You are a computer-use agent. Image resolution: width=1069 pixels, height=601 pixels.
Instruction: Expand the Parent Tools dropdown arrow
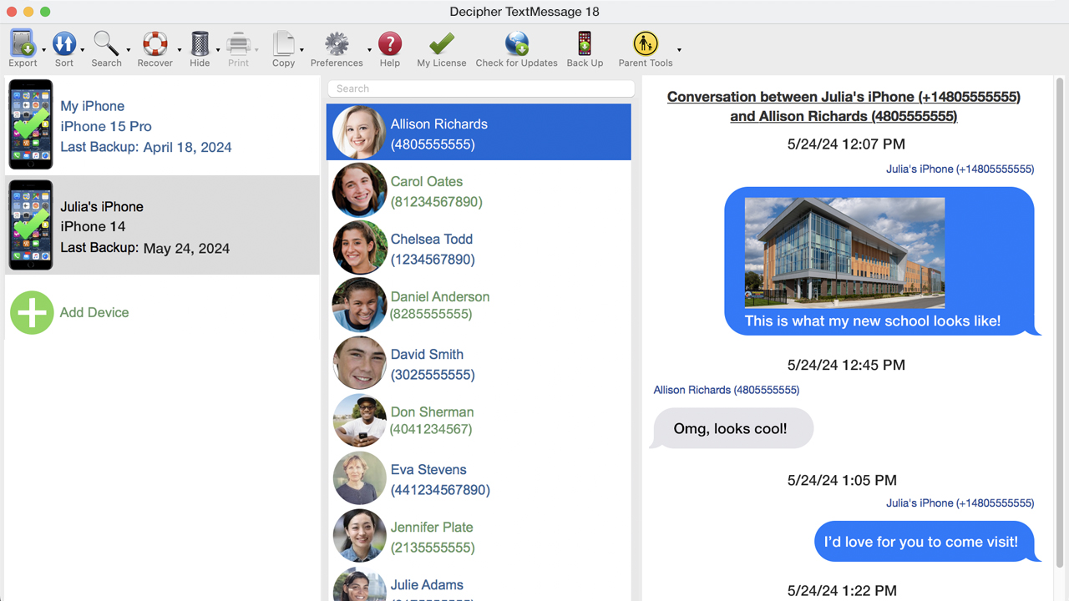tap(679, 51)
